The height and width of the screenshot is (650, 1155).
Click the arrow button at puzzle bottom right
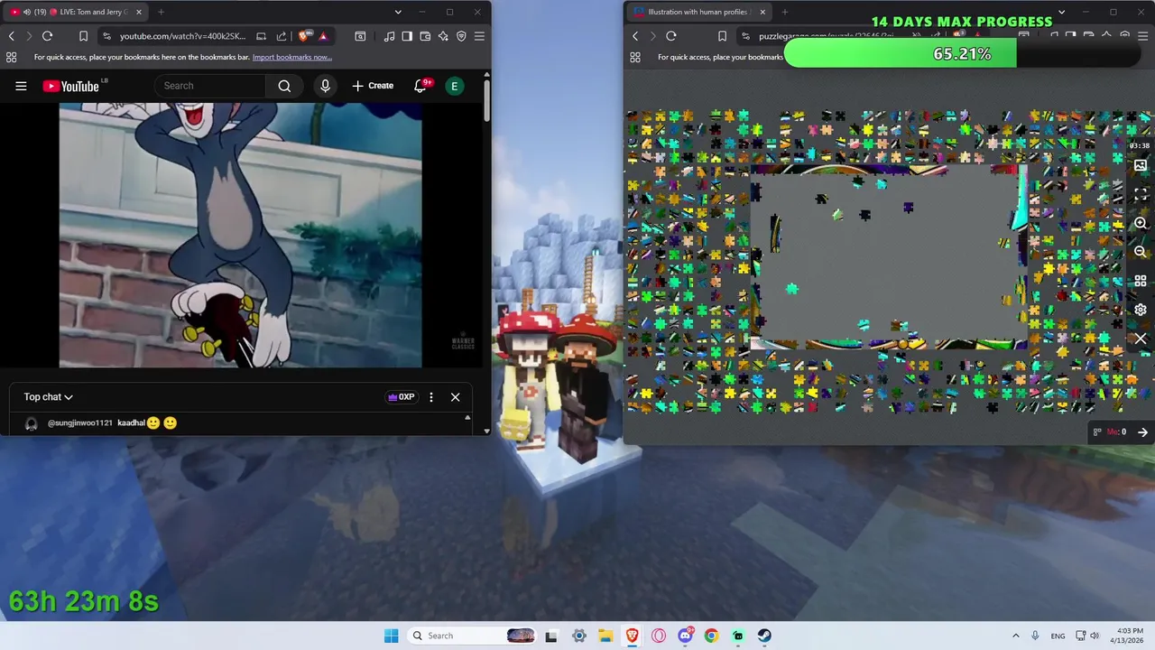pyautogui.click(x=1142, y=432)
